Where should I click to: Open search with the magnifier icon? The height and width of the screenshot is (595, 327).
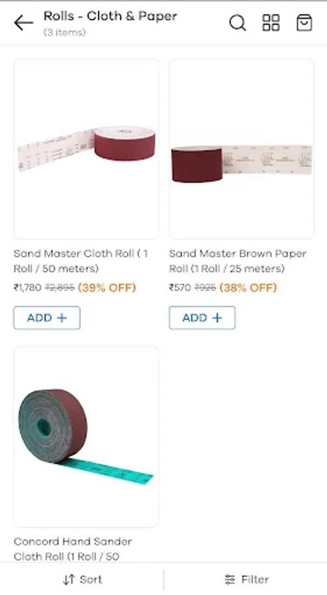pos(238,23)
